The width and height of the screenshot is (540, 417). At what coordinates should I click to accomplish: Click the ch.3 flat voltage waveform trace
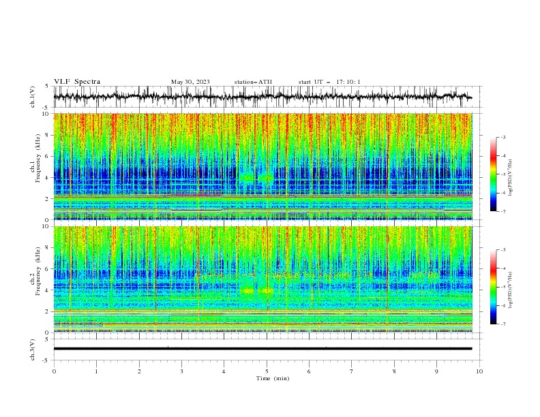[x=262, y=349]
